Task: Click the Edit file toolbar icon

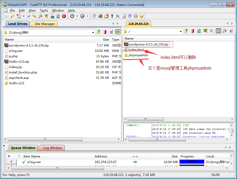Action: [94, 16]
